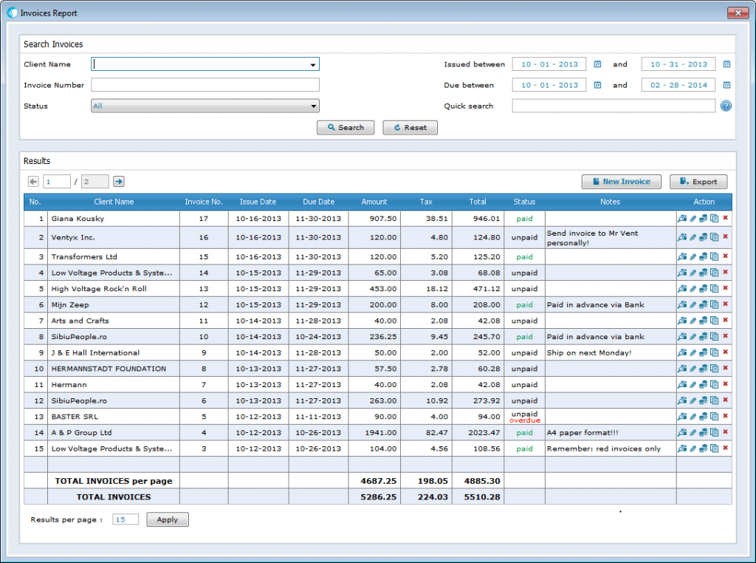Click the Reset button
The image size is (756, 563).
pyautogui.click(x=410, y=127)
